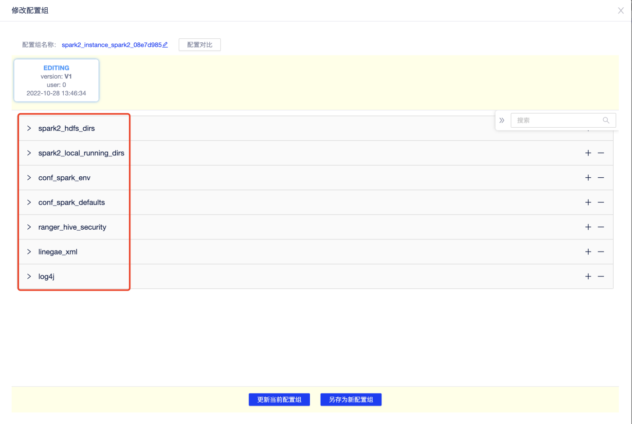Viewport: 632px width, 424px height.
Task: Click the pencil icon beside the config group name
Action: (x=165, y=45)
